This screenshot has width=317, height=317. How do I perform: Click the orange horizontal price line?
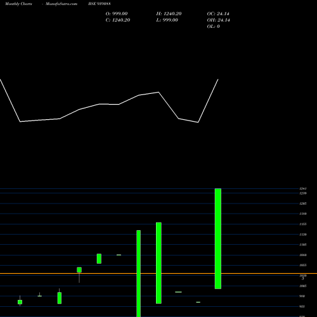click(x=158, y=273)
